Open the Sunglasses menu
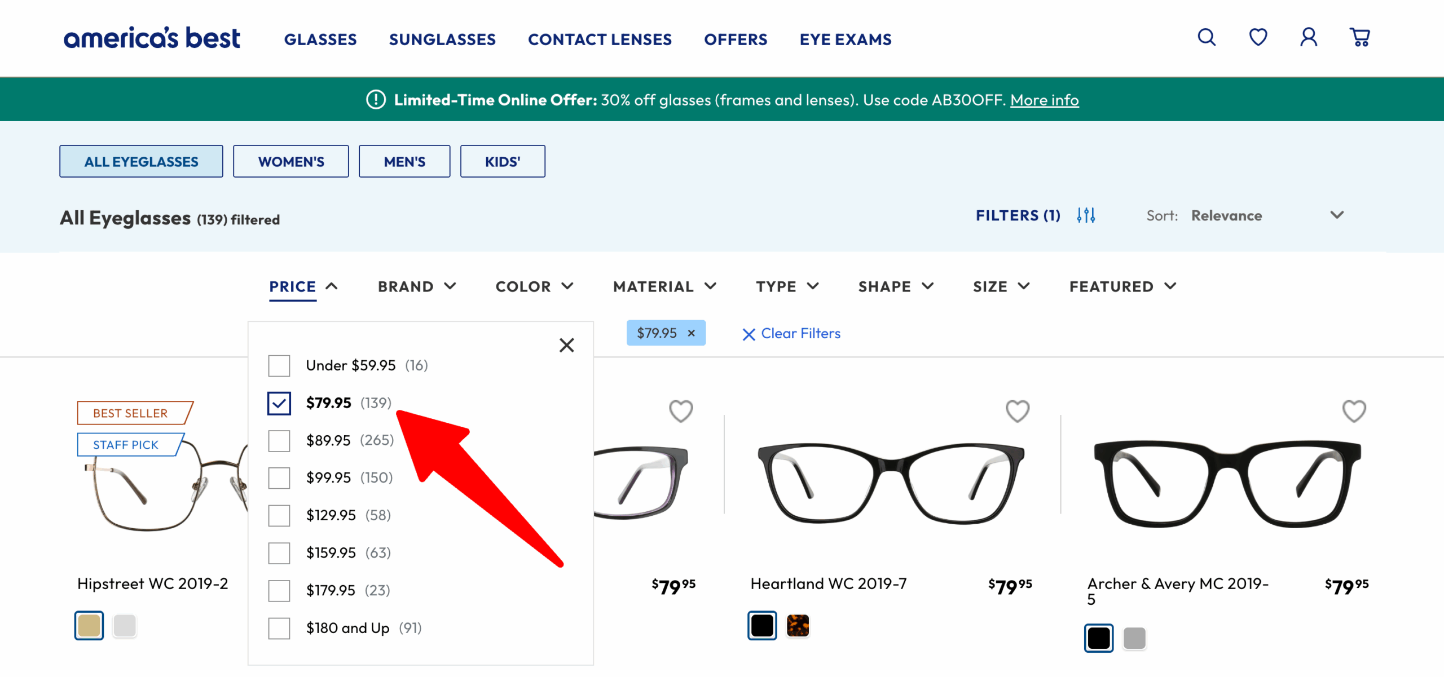The width and height of the screenshot is (1444, 677). point(442,39)
